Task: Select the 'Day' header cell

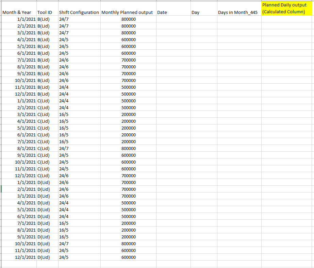Action: (204, 9)
